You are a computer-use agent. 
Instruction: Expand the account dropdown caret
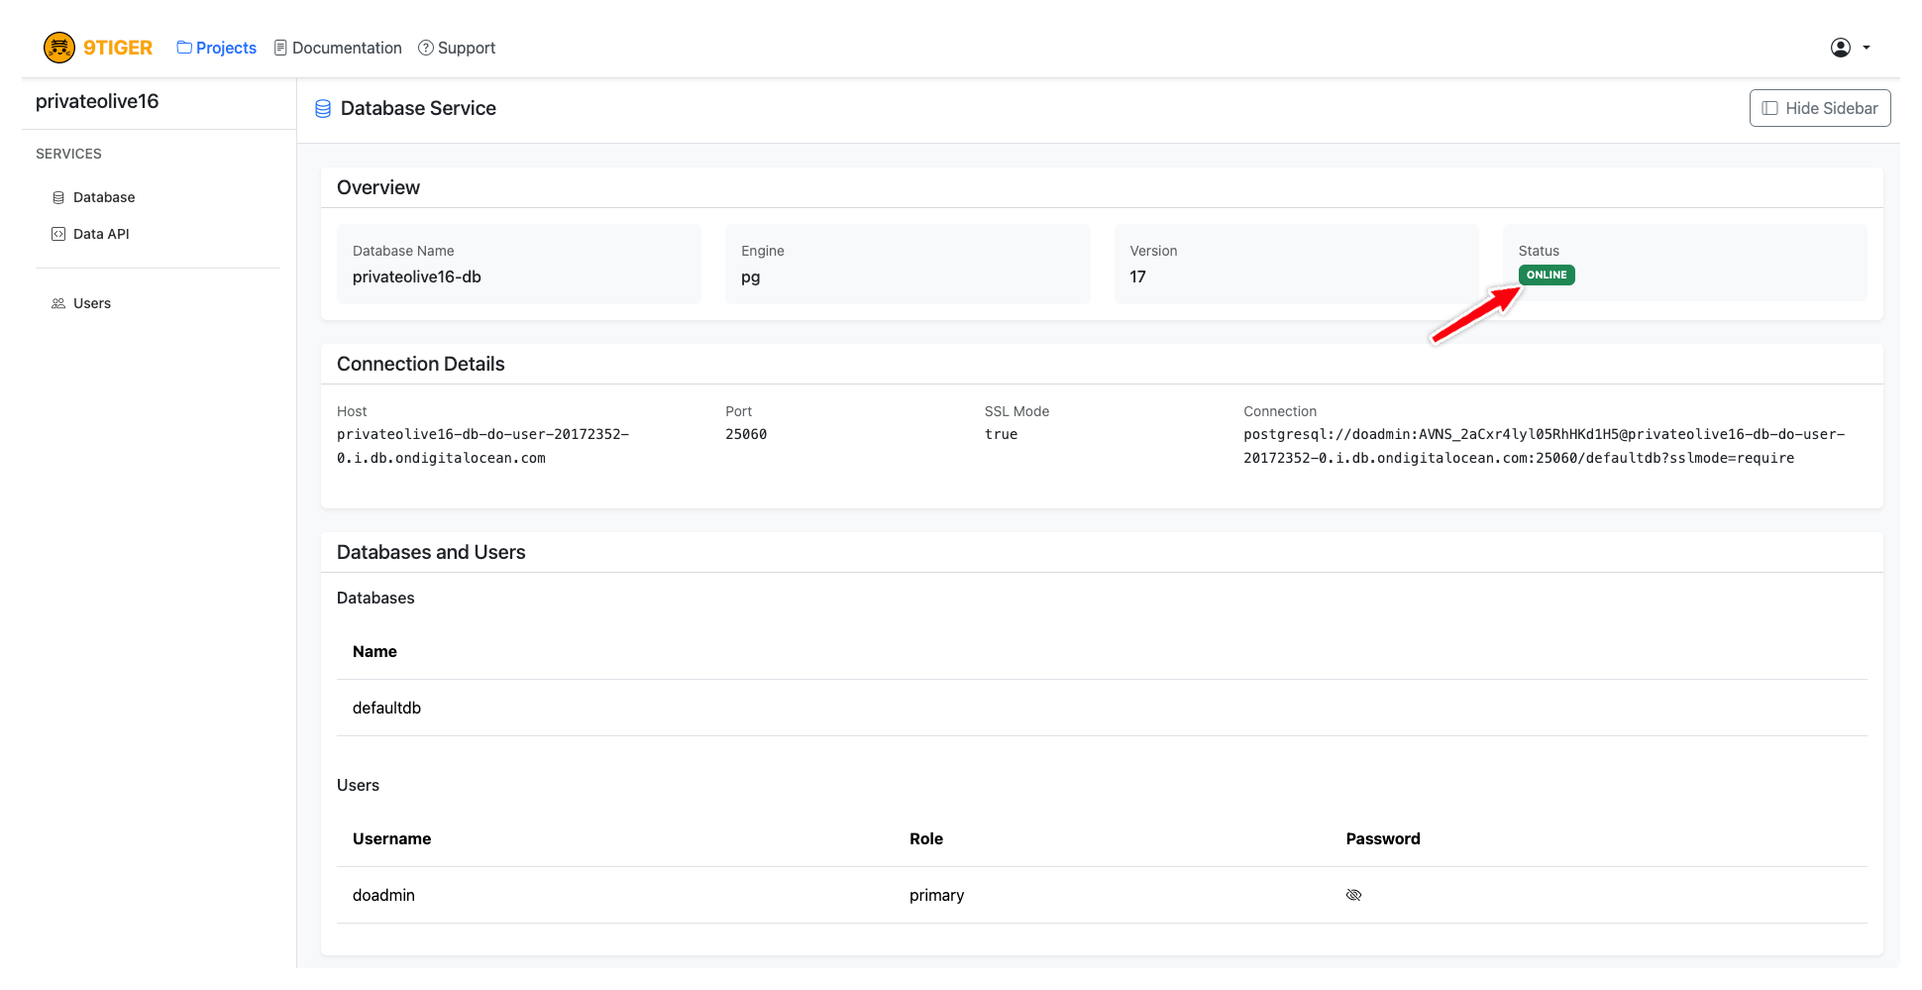point(1867,48)
